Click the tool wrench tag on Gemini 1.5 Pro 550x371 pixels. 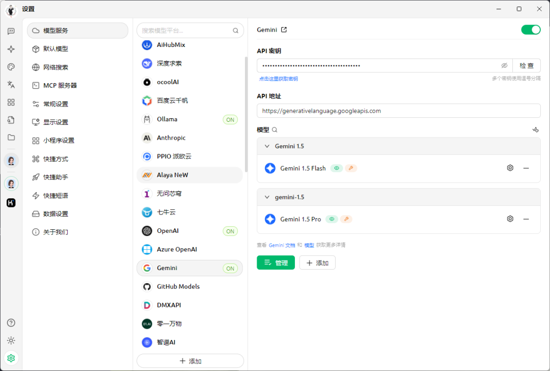click(x=346, y=219)
